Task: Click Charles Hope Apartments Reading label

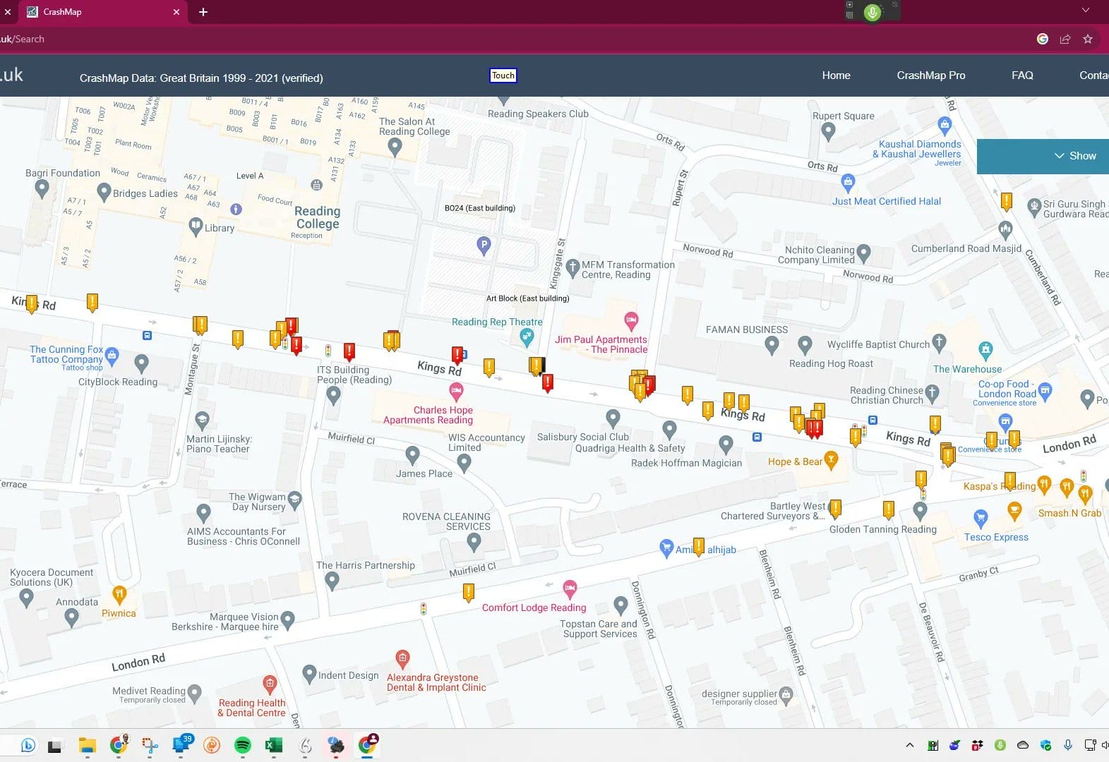Action: 429,415
